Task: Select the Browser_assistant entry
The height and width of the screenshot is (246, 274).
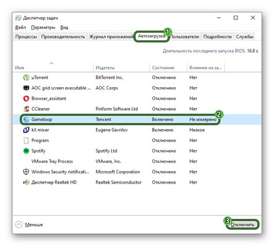Action: [x=49, y=98]
